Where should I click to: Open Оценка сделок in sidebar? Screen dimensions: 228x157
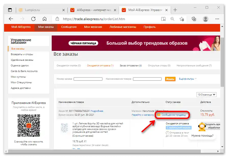point(20,66)
